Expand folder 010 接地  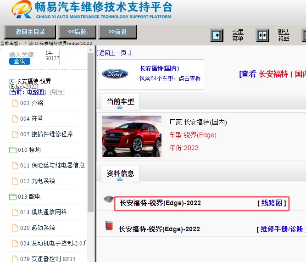pyautogui.click(x=29, y=150)
